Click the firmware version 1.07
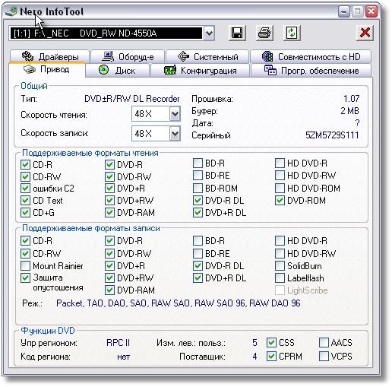This screenshot has width=392, height=387. 351,99
